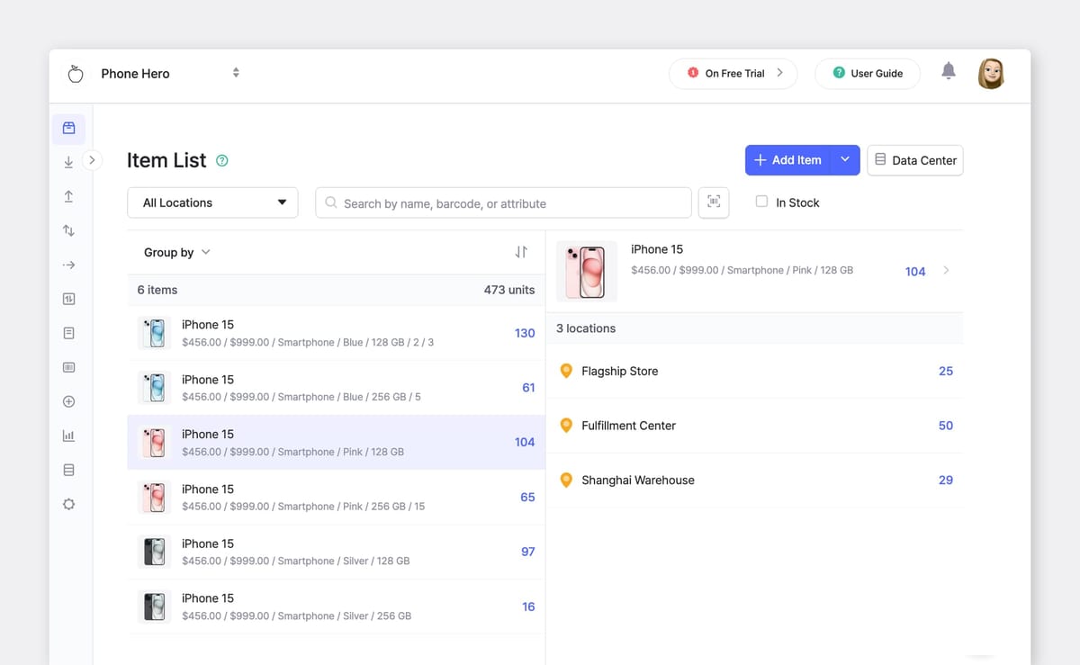The width and height of the screenshot is (1080, 665).
Task: Open Stock Out upload-arrow icon in sidebar
Action: [68, 196]
